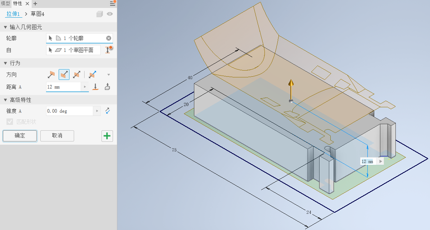Open the 锥度 A value flyout arrow

coord(97,111)
